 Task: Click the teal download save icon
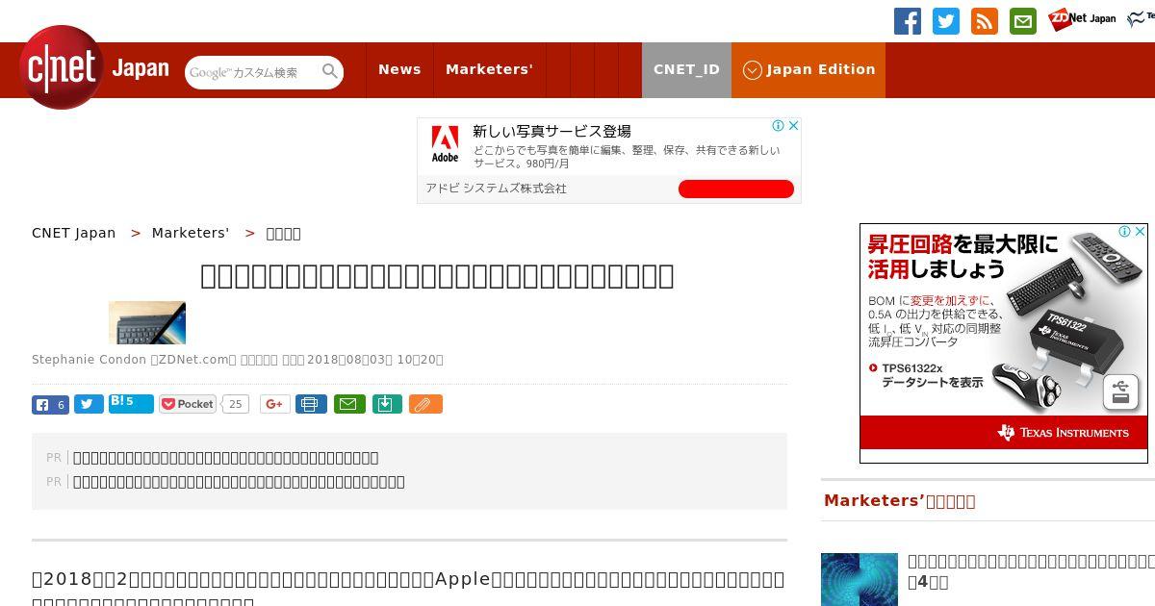tap(386, 404)
